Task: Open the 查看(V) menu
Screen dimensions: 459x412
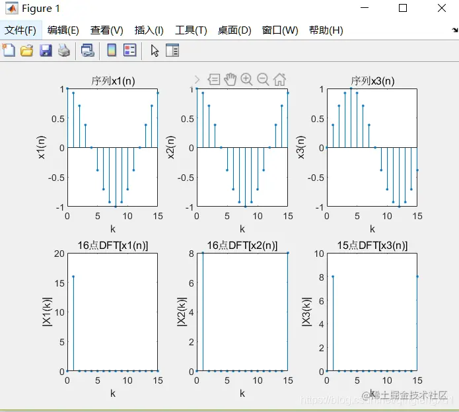Action: (106, 30)
